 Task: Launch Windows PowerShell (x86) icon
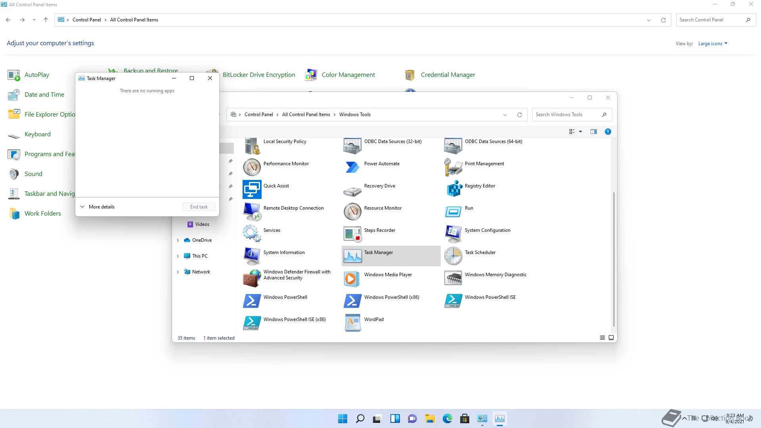tap(352, 301)
